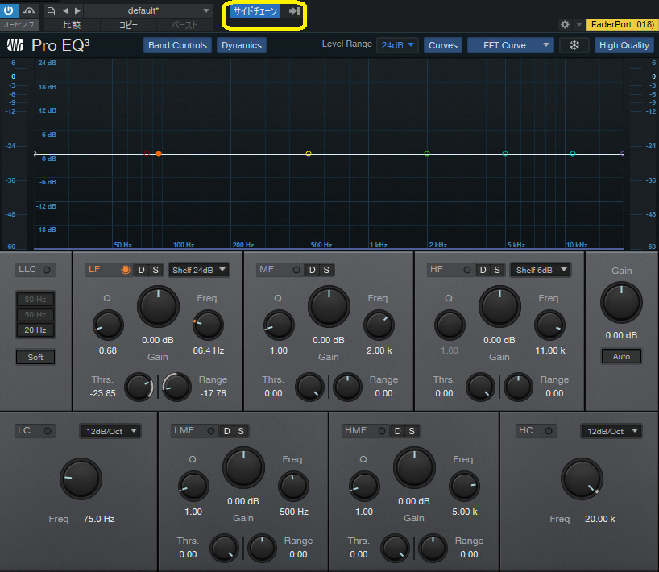The width and height of the screenshot is (659, 572).
Task: Open the Shelf 24dB slope dropdown
Action: [x=199, y=270]
